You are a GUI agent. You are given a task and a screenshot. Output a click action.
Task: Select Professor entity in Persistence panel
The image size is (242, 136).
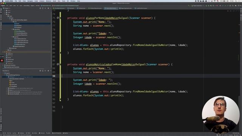pyautogui.click(x=12, y=77)
